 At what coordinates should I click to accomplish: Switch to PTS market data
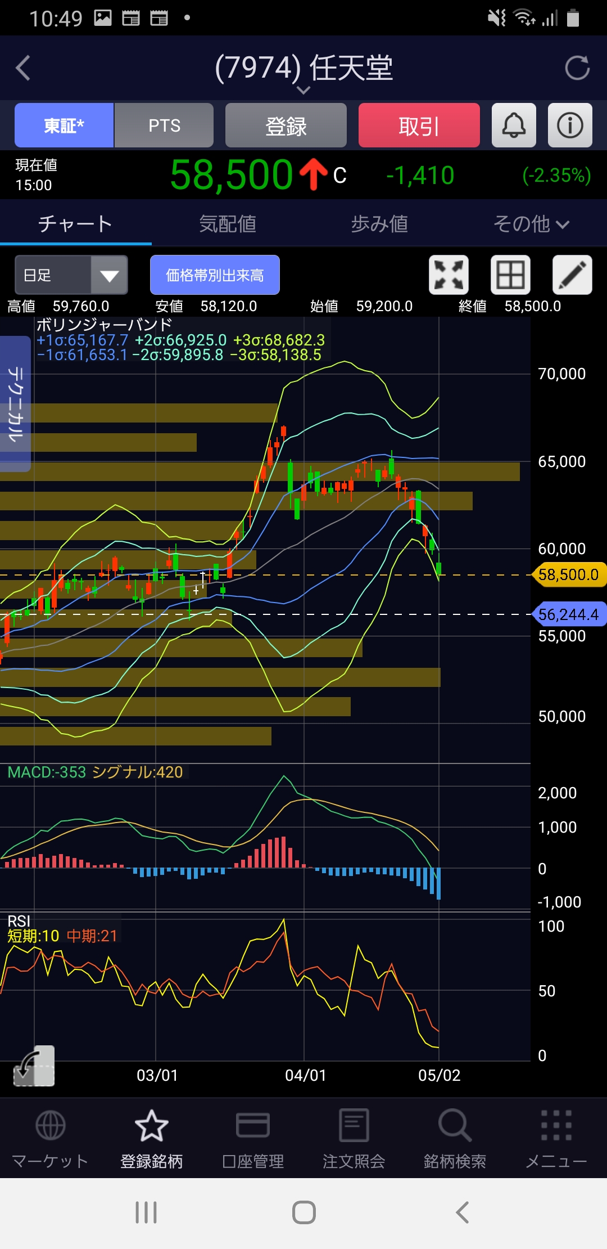pyautogui.click(x=164, y=125)
